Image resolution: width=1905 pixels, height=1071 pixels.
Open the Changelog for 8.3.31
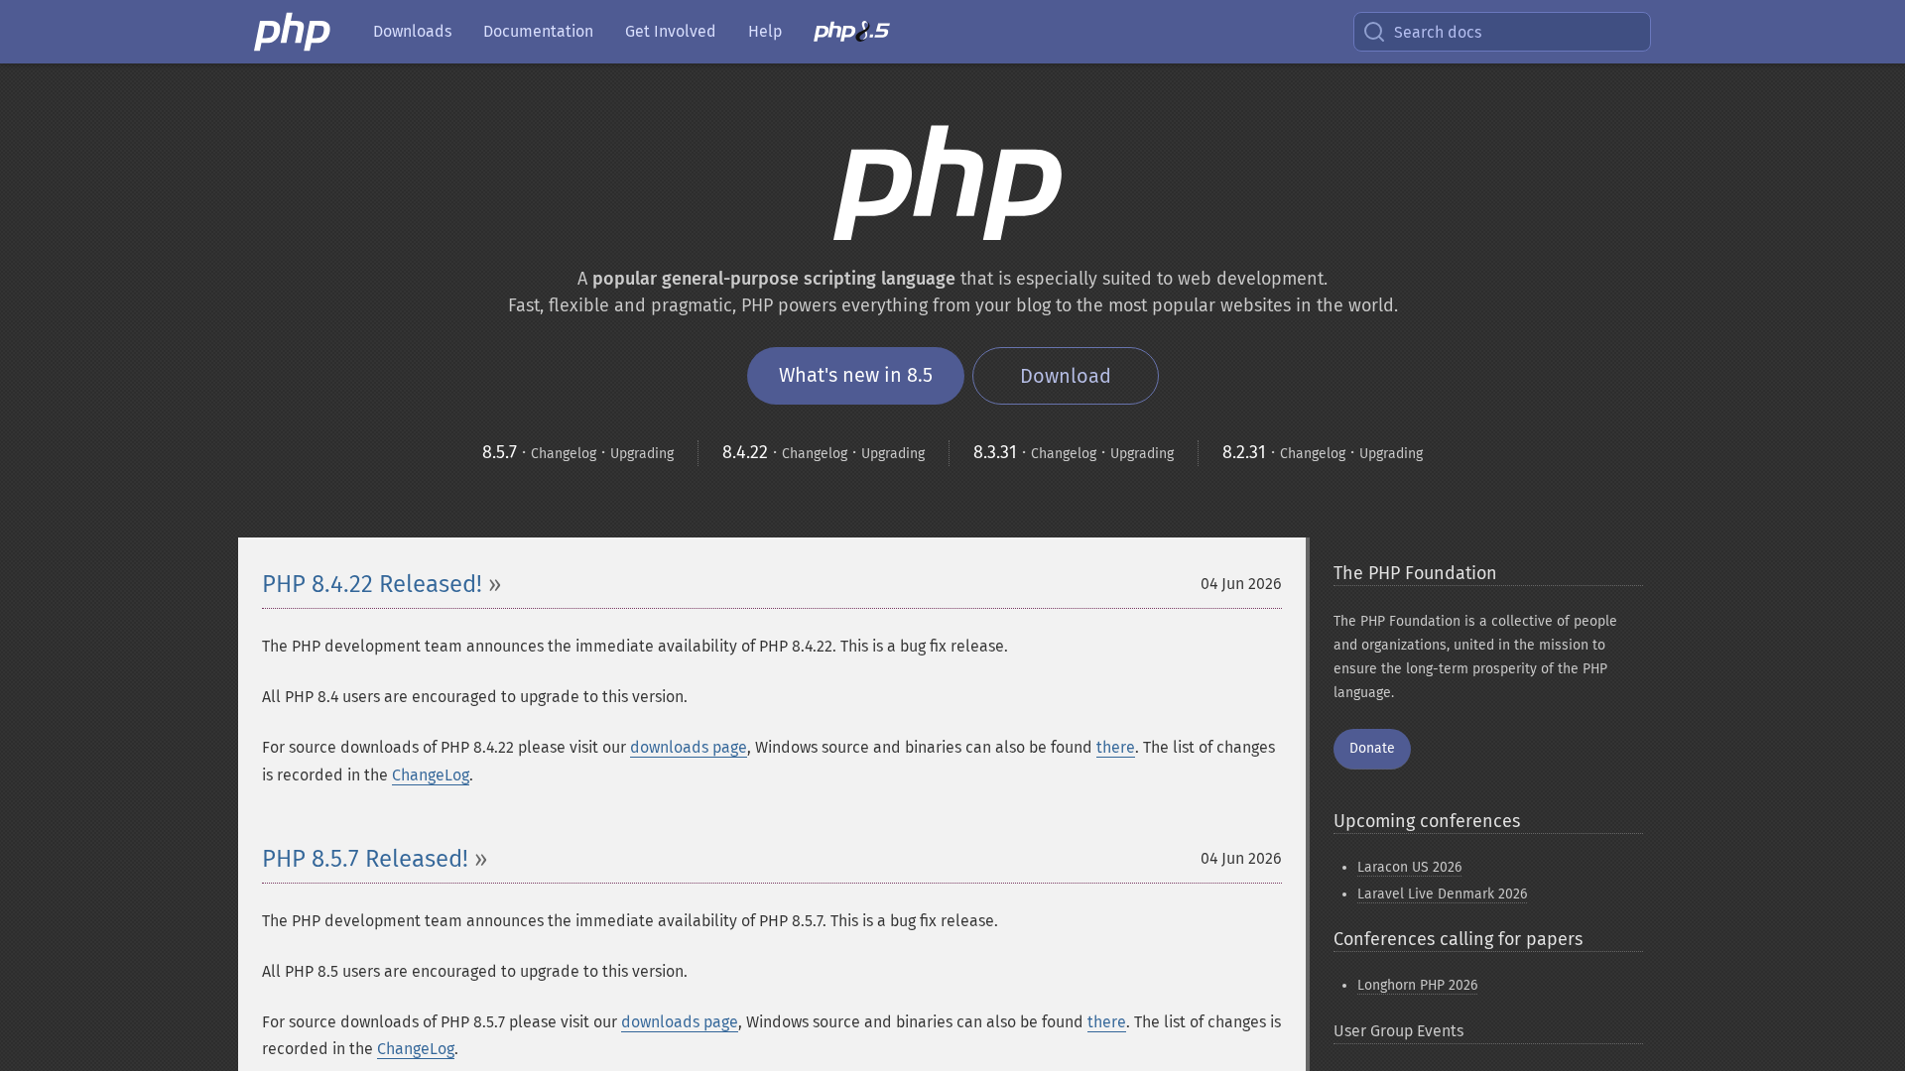pyautogui.click(x=1064, y=454)
